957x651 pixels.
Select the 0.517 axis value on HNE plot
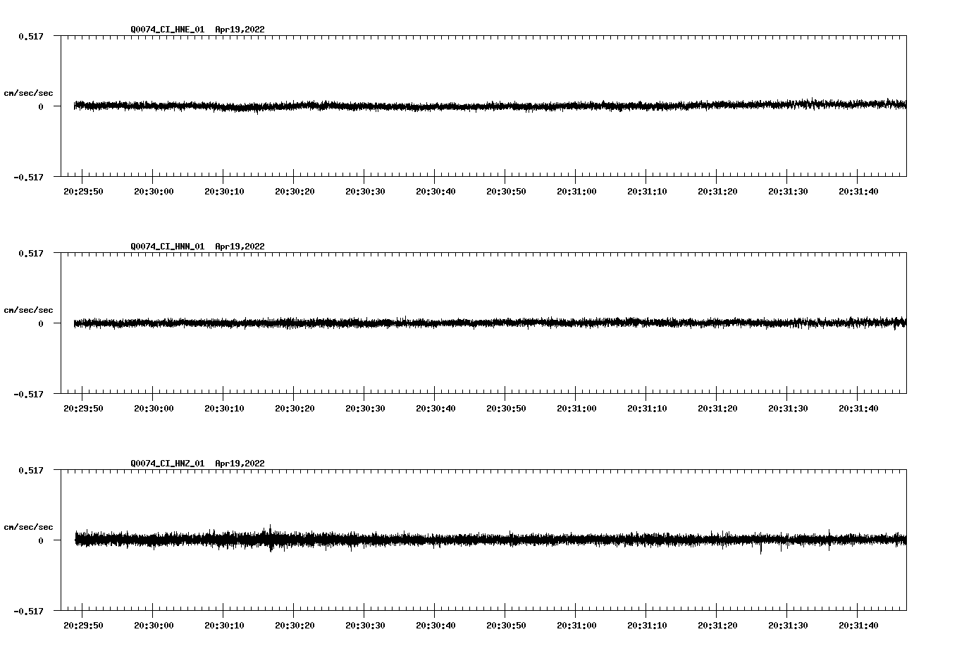(31, 36)
